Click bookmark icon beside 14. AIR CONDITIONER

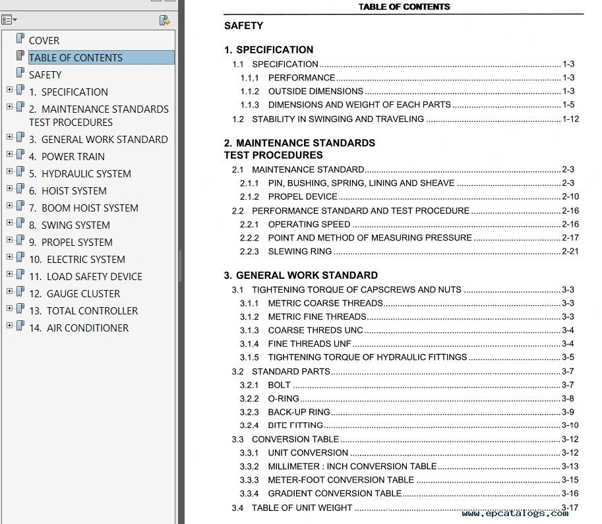click(20, 326)
